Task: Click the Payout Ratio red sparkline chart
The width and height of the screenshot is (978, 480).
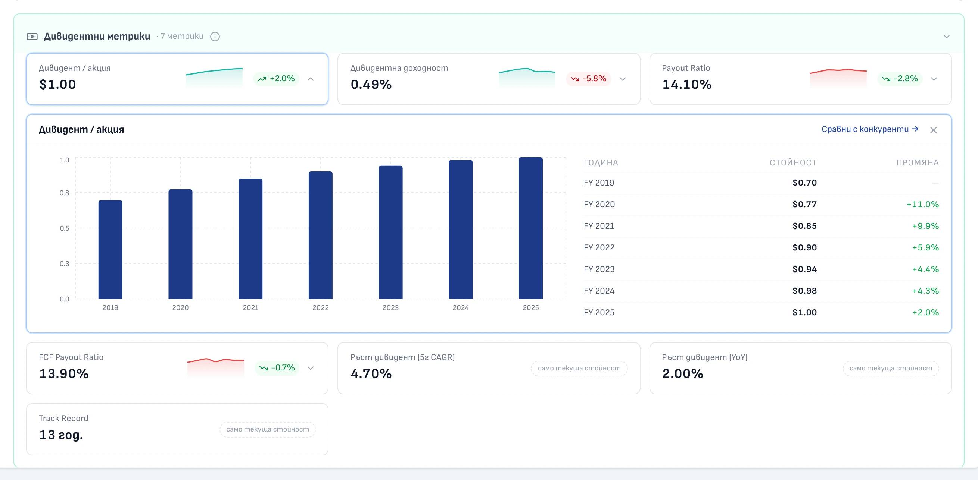Action: 838,78
